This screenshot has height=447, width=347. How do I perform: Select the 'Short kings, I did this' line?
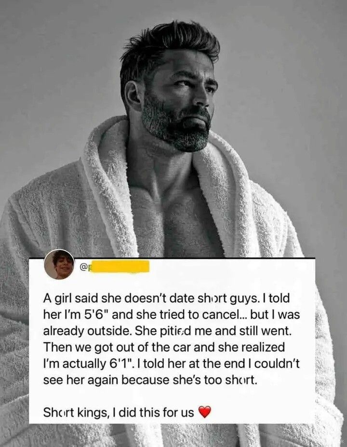[119, 412]
